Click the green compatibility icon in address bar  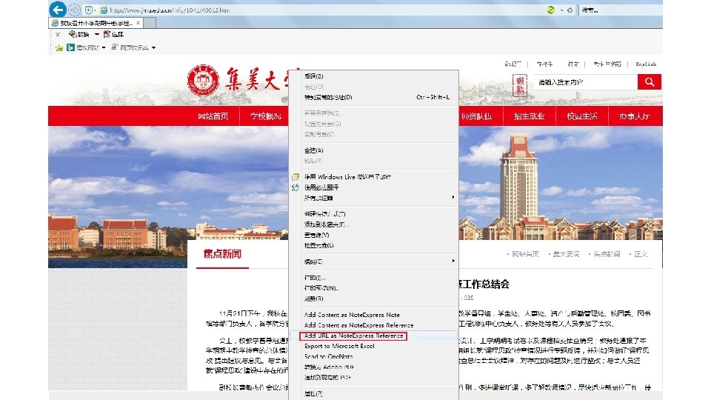tap(551, 10)
